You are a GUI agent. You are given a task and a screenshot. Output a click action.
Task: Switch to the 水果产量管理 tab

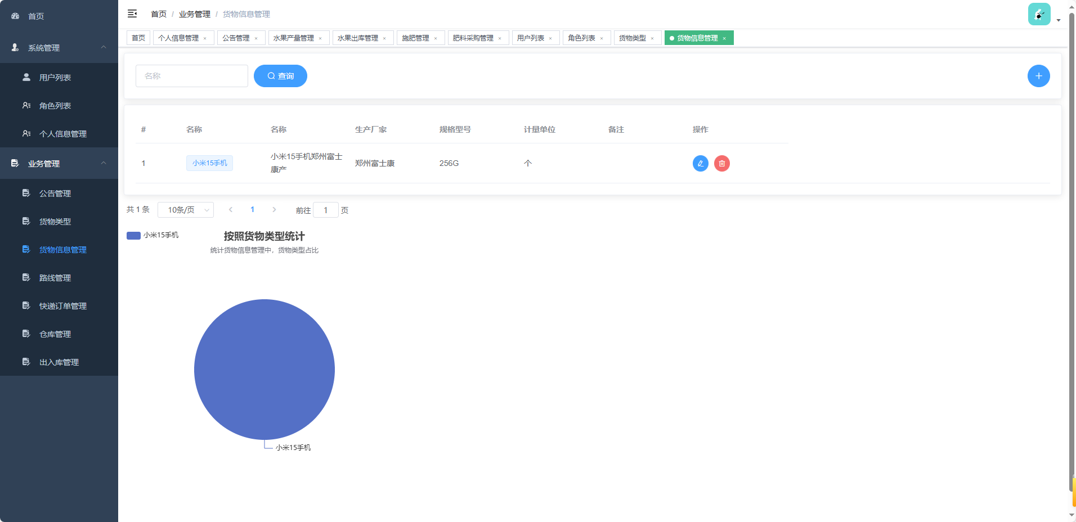coord(294,38)
